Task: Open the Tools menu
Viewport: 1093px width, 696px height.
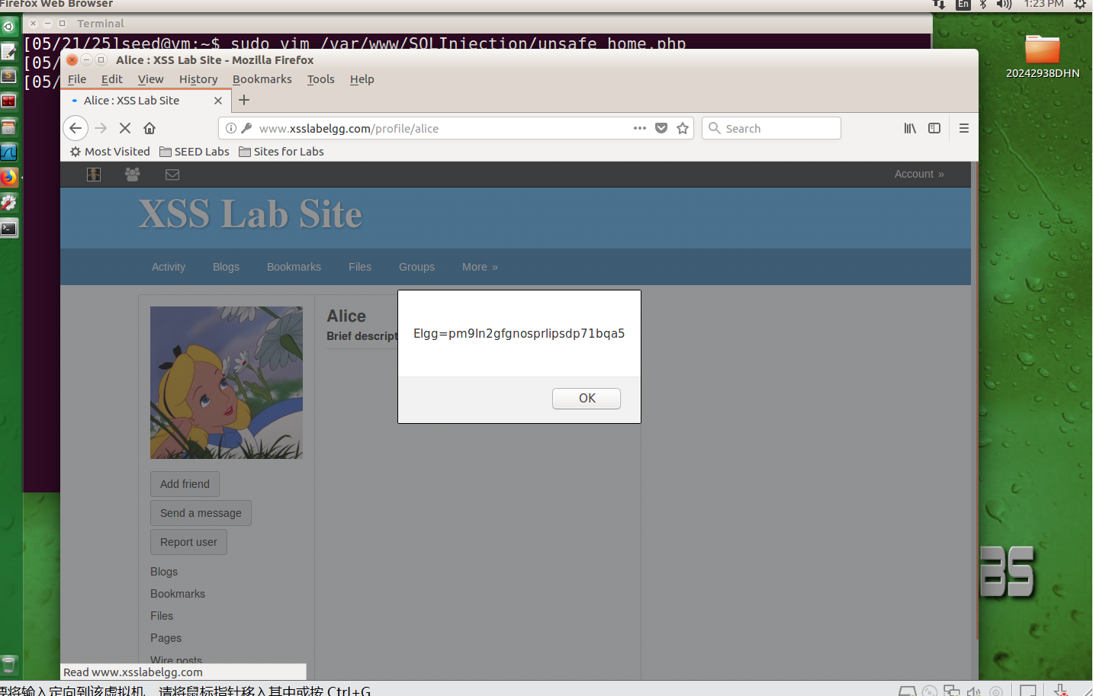Action: 320,79
